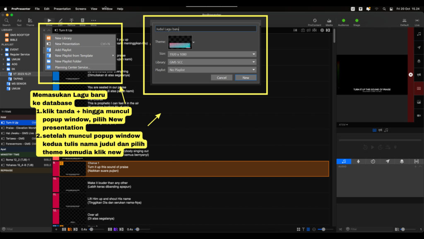Expand the EVENT playlist folder

(2, 50)
